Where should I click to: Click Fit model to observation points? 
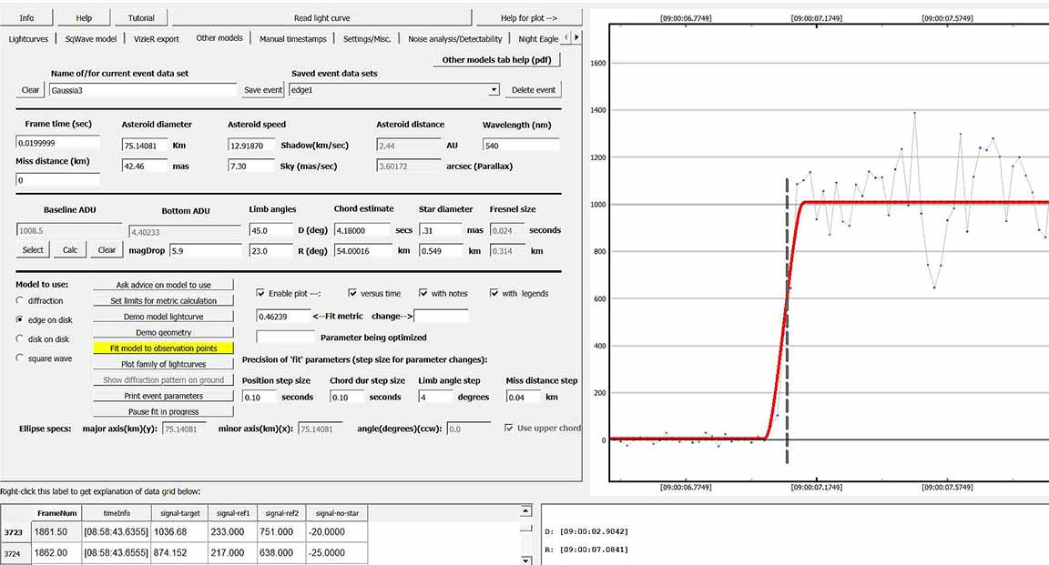point(164,348)
